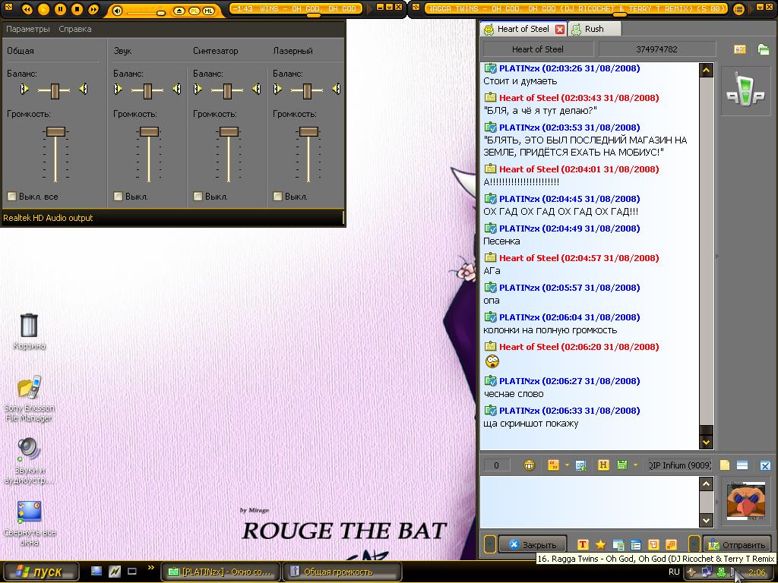778x583 pixels.
Task: Click the Отправить send button
Action: coord(737,544)
